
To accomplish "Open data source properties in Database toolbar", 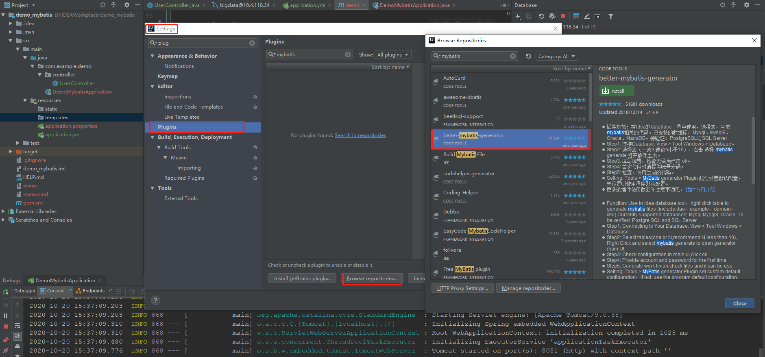I will point(552,16).
